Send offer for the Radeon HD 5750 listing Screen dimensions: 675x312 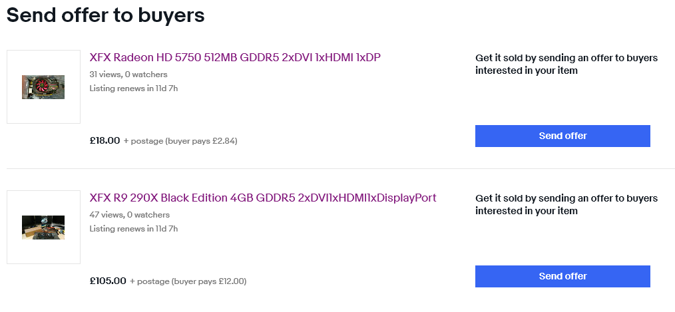click(562, 136)
